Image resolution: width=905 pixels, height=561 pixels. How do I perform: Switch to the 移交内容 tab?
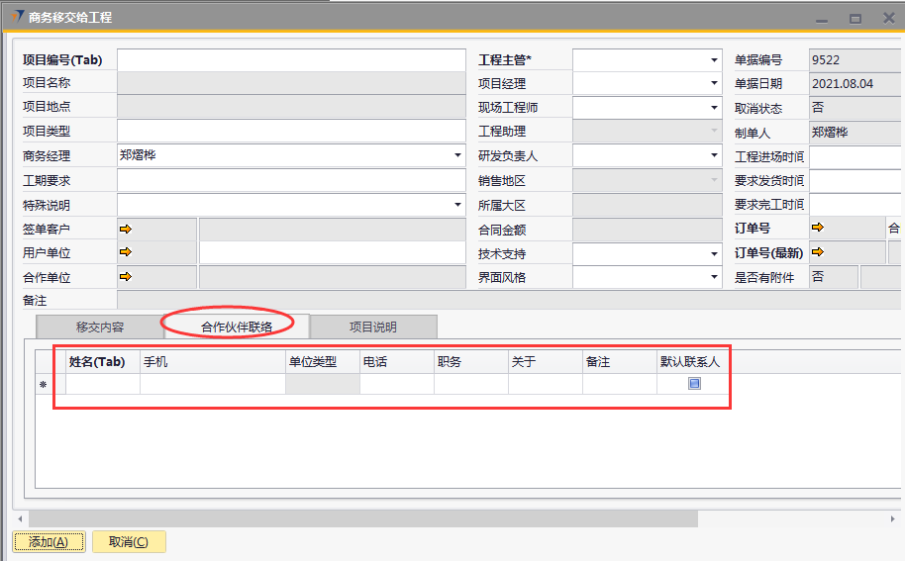pyautogui.click(x=100, y=327)
